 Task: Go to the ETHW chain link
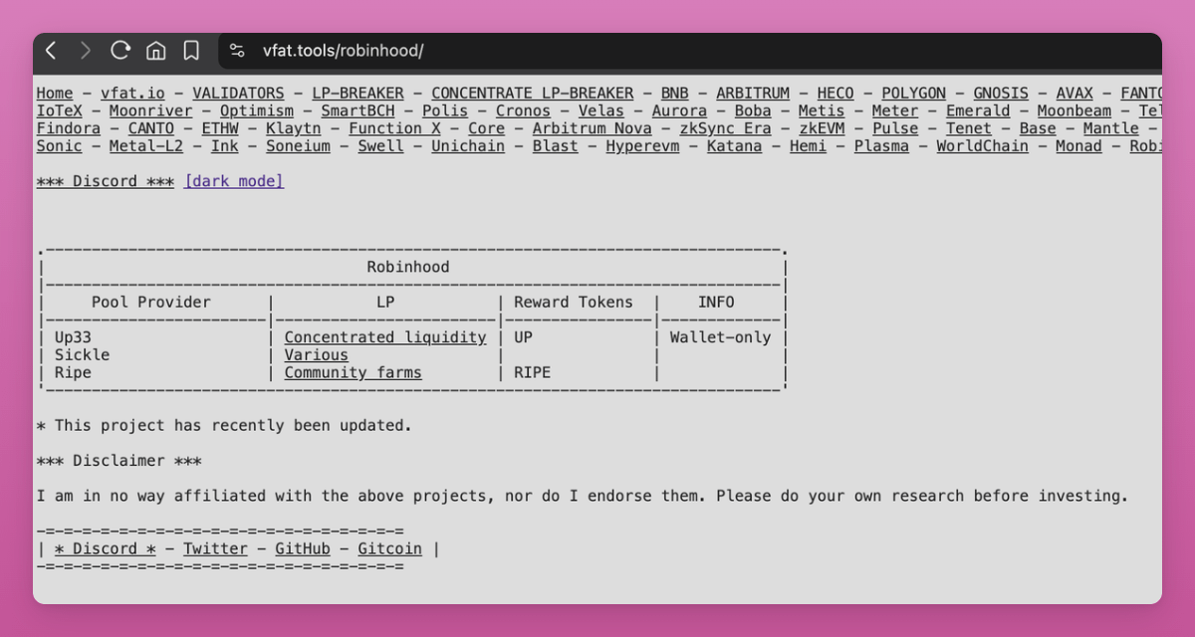click(220, 129)
